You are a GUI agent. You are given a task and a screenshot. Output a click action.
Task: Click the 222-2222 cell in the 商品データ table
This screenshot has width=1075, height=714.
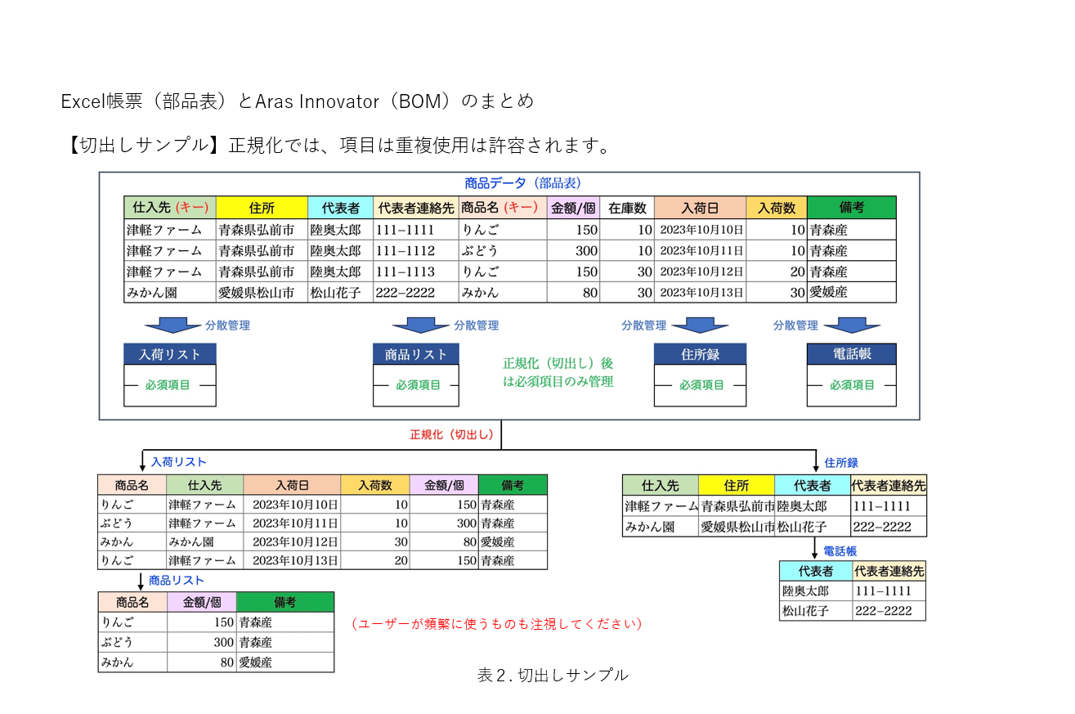coord(415,292)
